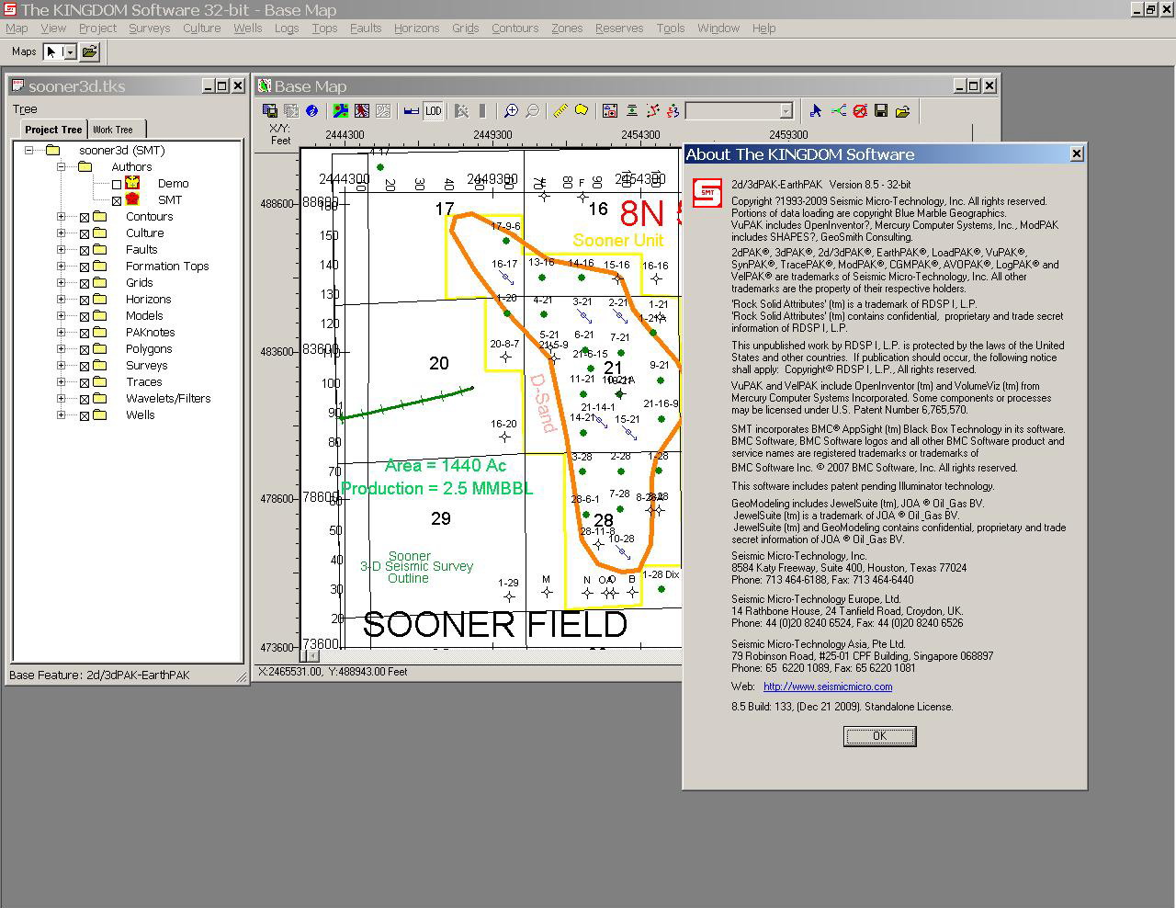Click the zoom out magnifier icon

click(533, 111)
